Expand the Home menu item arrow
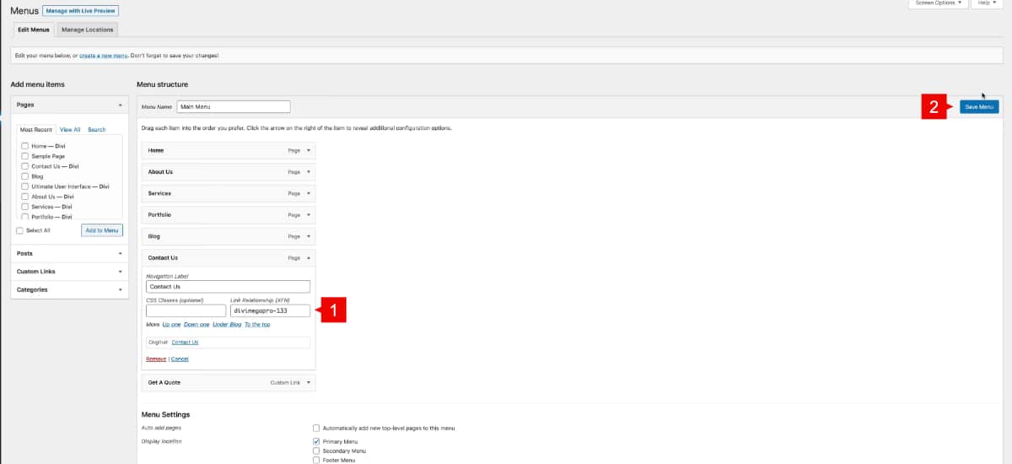The image size is (1012, 464). tap(309, 150)
